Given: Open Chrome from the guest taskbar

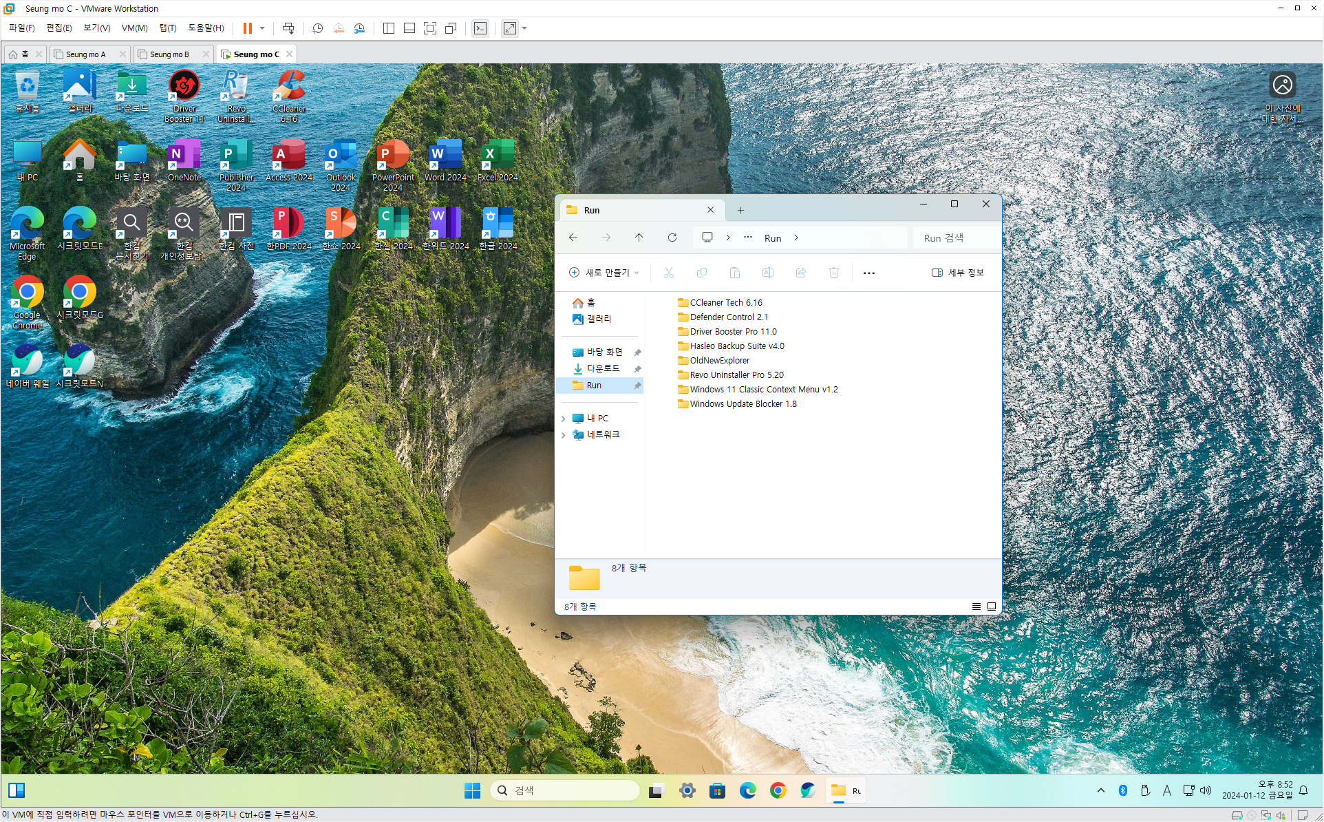Looking at the screenshot, I should tap(778, 791).
